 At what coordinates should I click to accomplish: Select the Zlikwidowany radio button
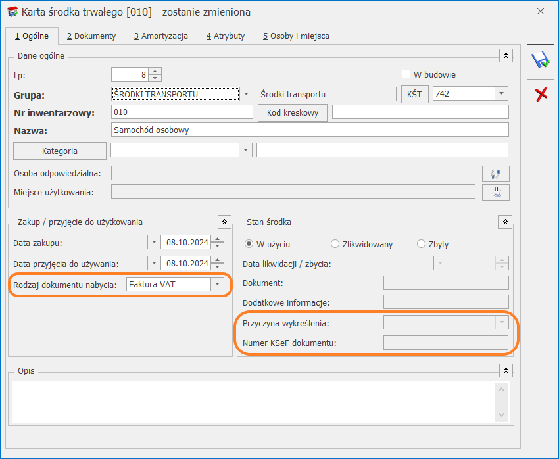click(x=335, y=244)
